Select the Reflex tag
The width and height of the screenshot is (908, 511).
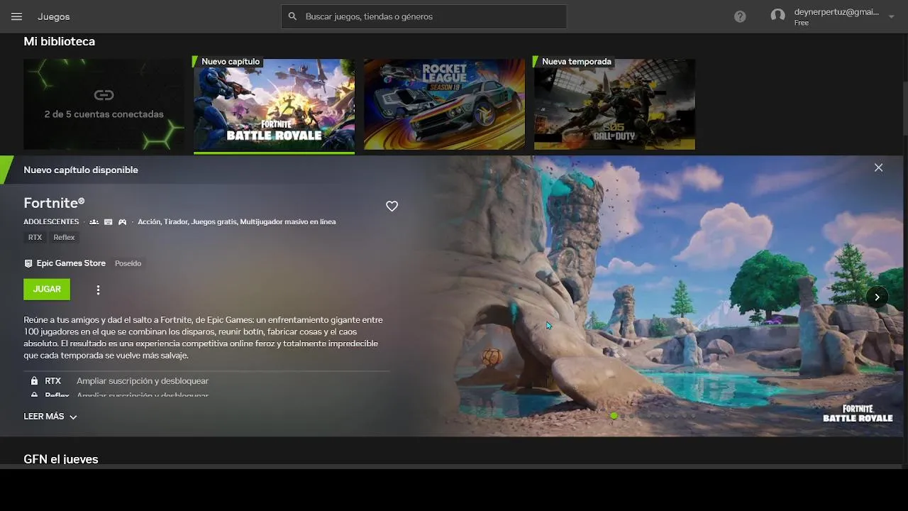[64, 237]
